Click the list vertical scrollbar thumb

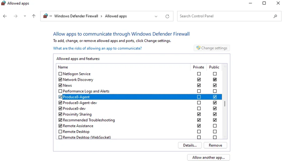[225, 104]
